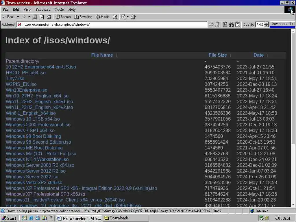Open Windows 98 Boot Disk.img link
The width and height of the screenshot is (296, 222).
pos(34,136)
